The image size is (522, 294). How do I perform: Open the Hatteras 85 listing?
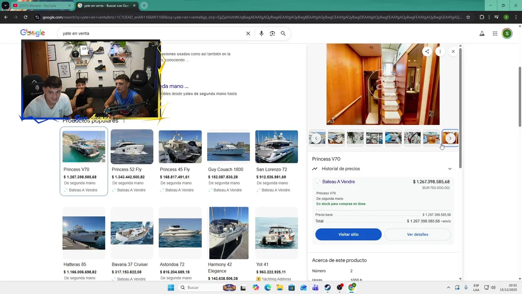(84, 244)
